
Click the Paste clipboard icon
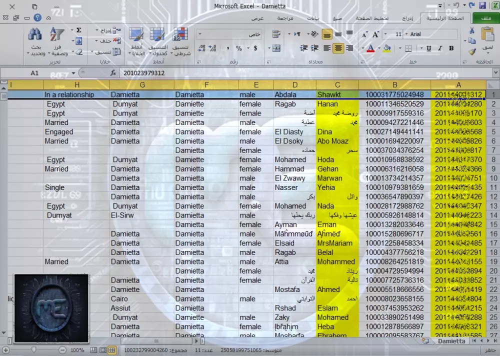pyautogui.click(x=487, y=34)
